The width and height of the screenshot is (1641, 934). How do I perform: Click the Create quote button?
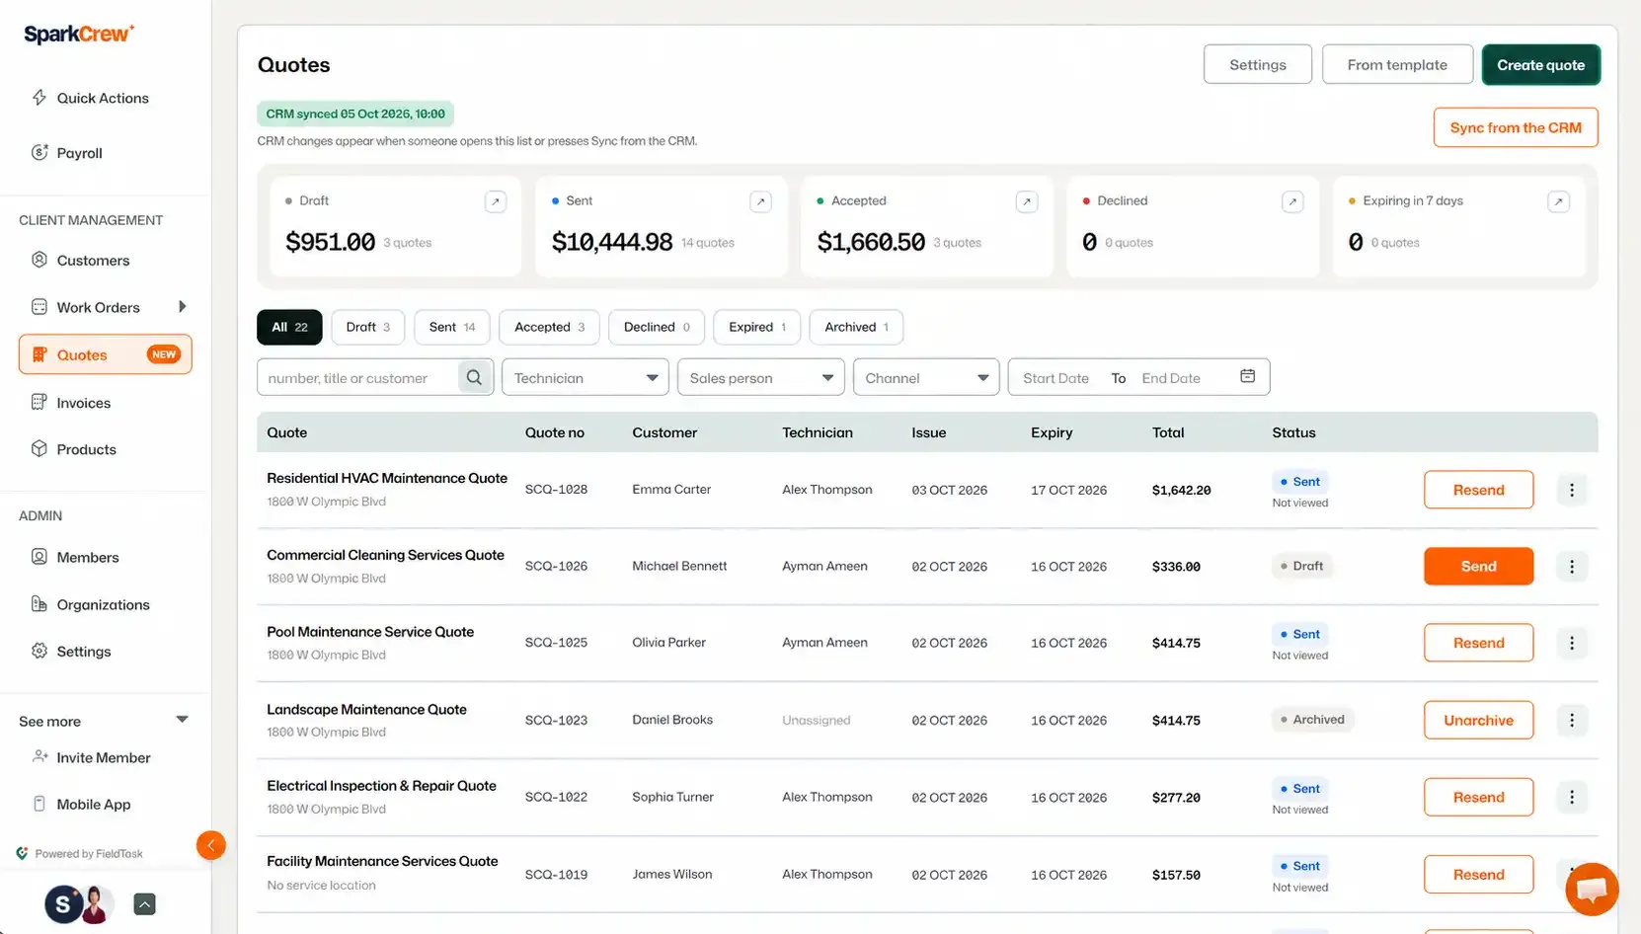1540,65
